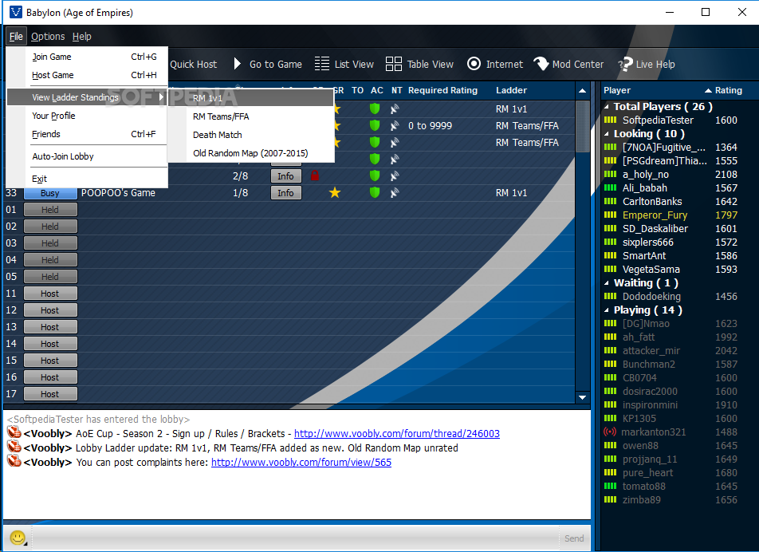
Task: Click green shield in RM 1v1 top row
Action: click(x=375, y=109)
